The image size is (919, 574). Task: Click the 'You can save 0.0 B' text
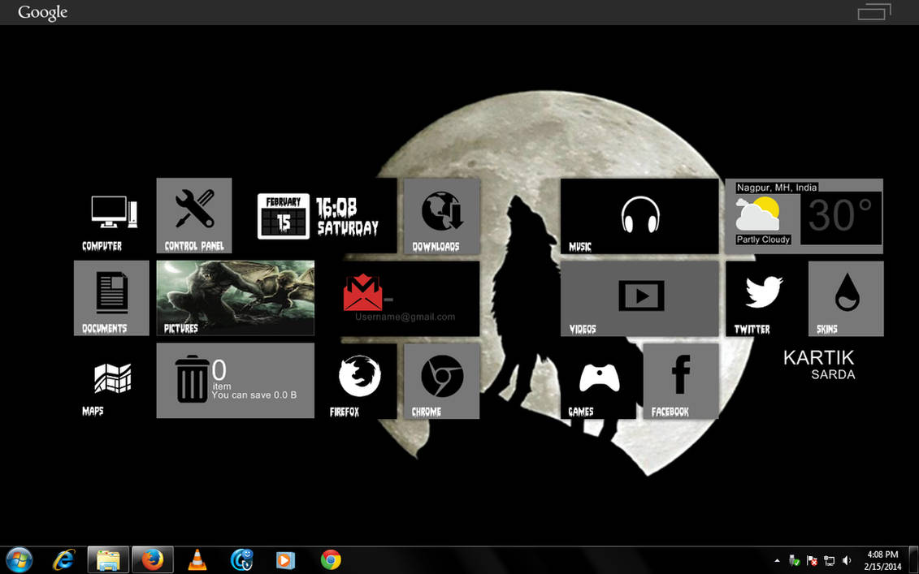click(x=254, y=395)
